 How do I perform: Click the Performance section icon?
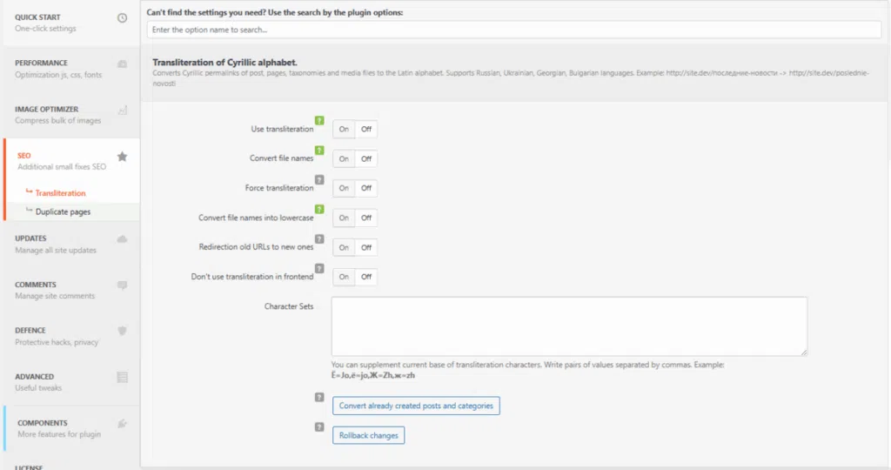122,64
